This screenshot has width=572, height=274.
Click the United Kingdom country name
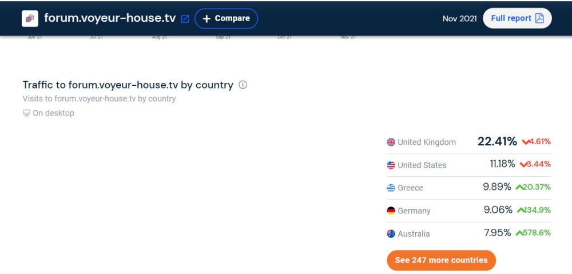(x=427, y=142)
